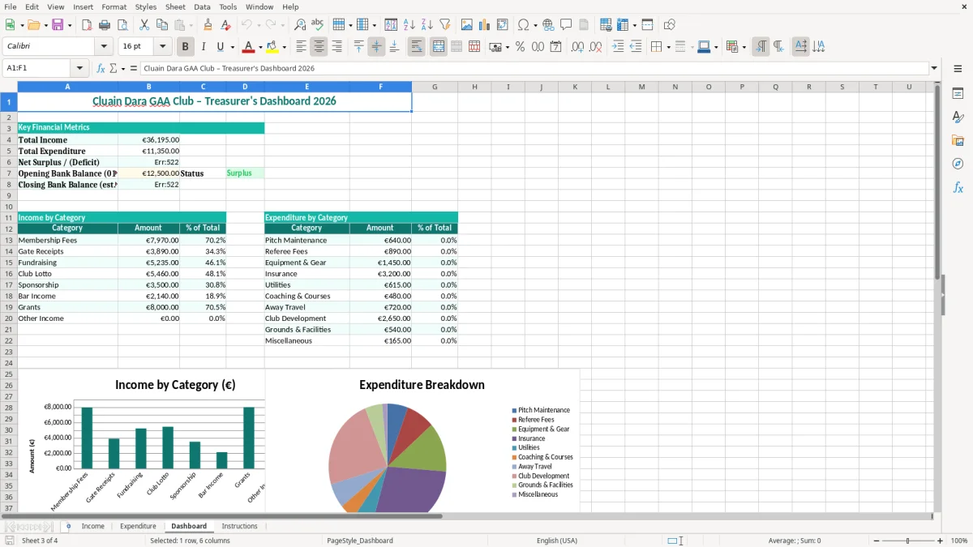The width and height of the screenshot is (973, 547).
Task: Open the Format menu
Action: pyautogui.click(x=114, y=6)
